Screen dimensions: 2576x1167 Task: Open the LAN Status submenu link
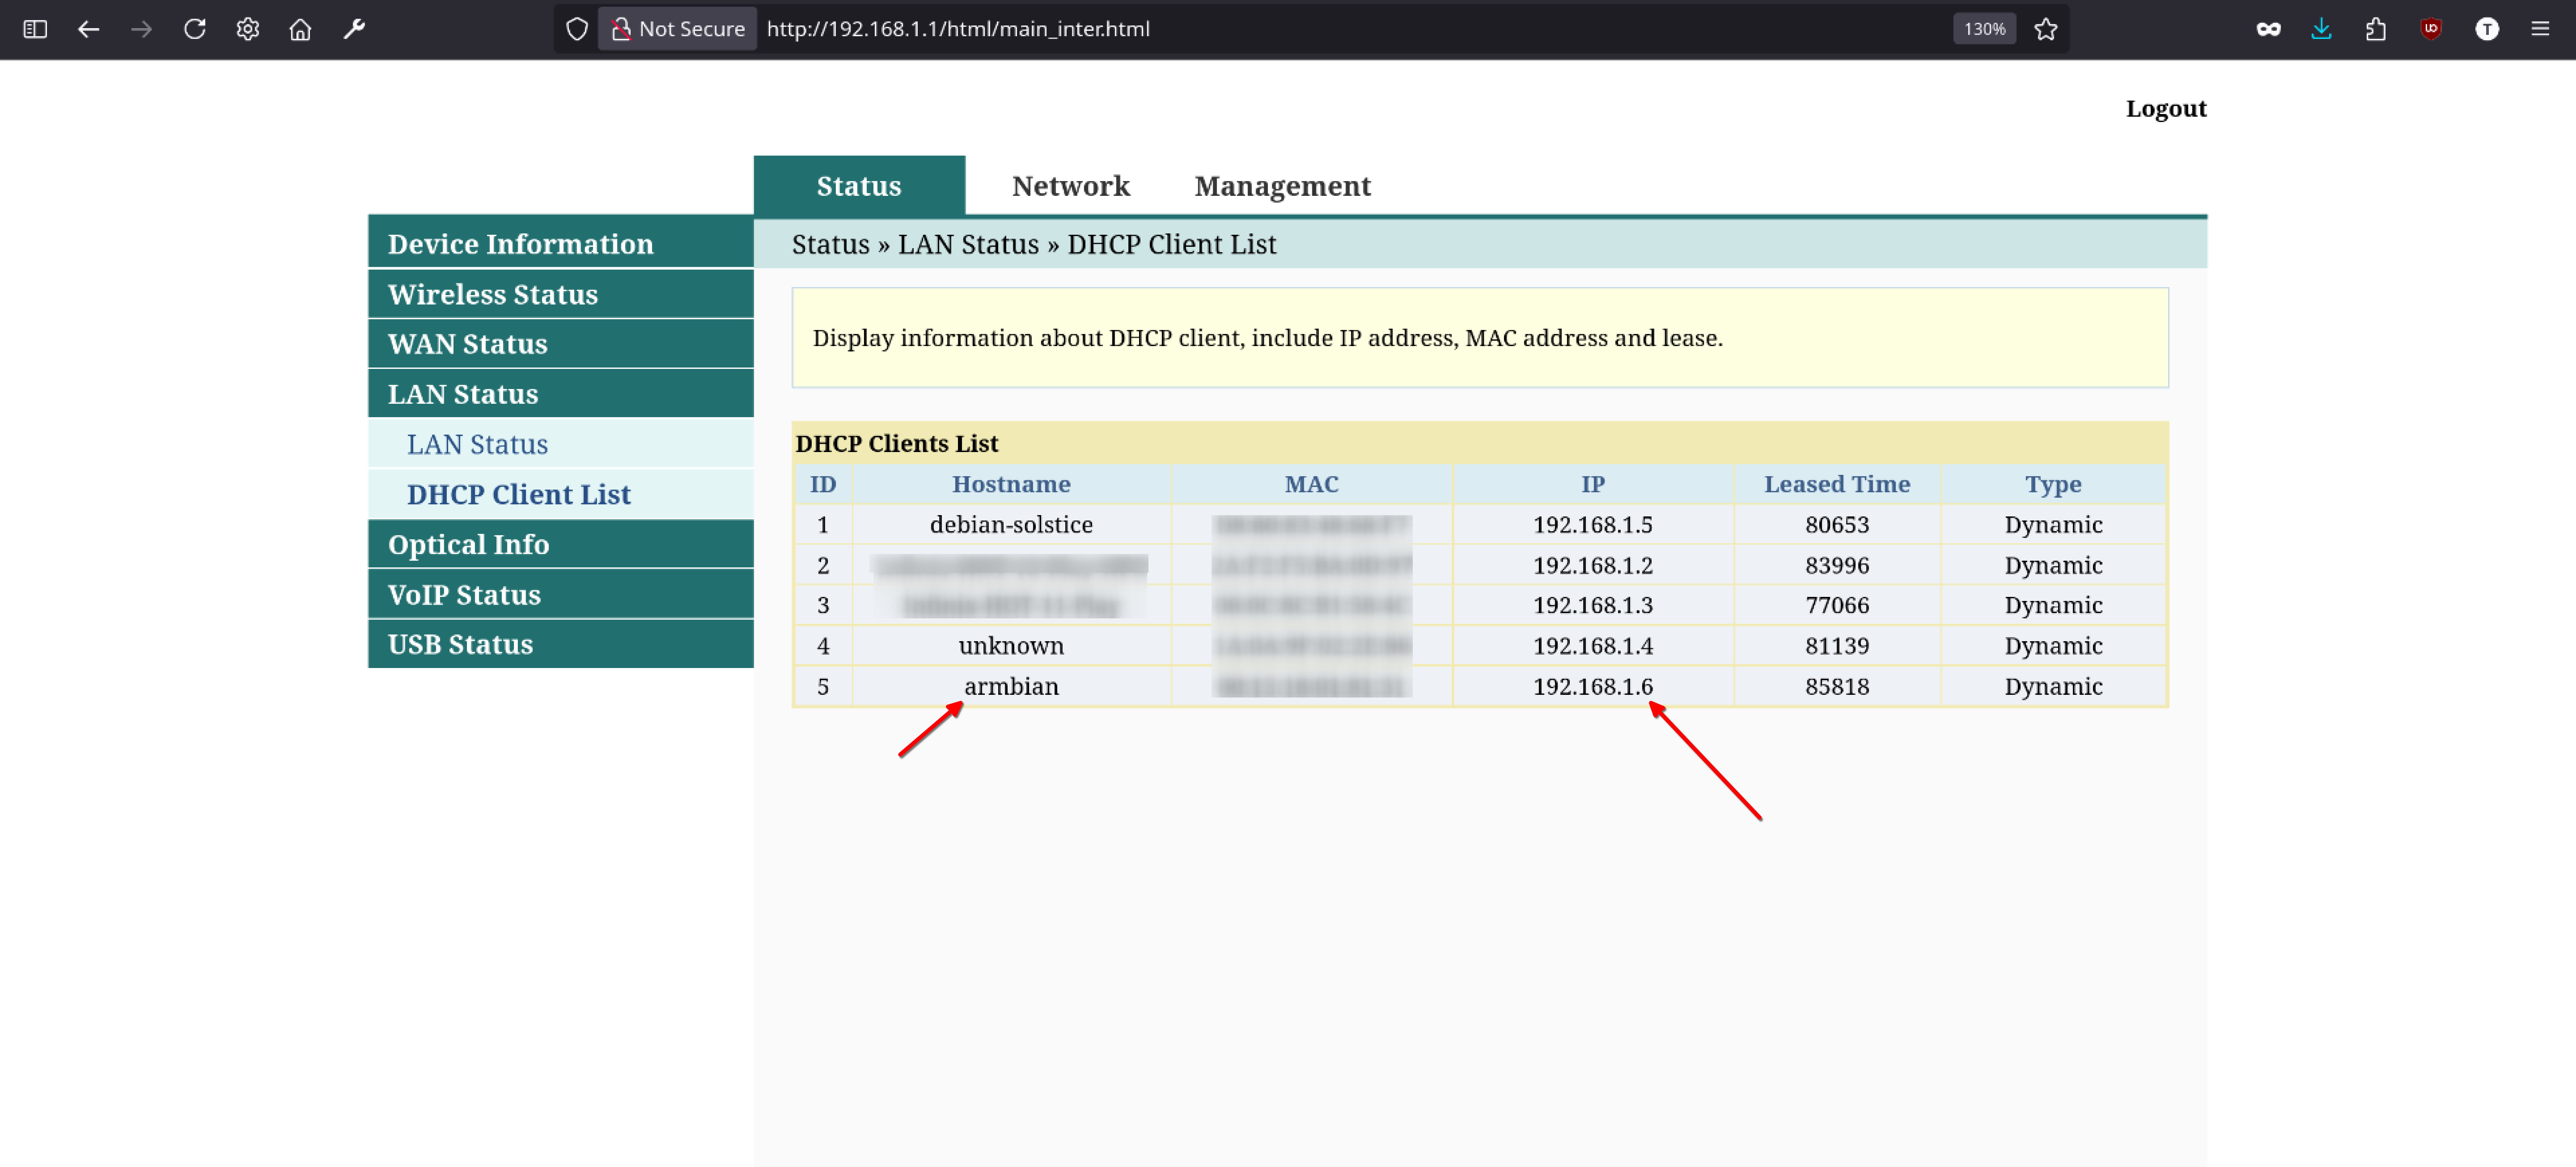(477, 444)
